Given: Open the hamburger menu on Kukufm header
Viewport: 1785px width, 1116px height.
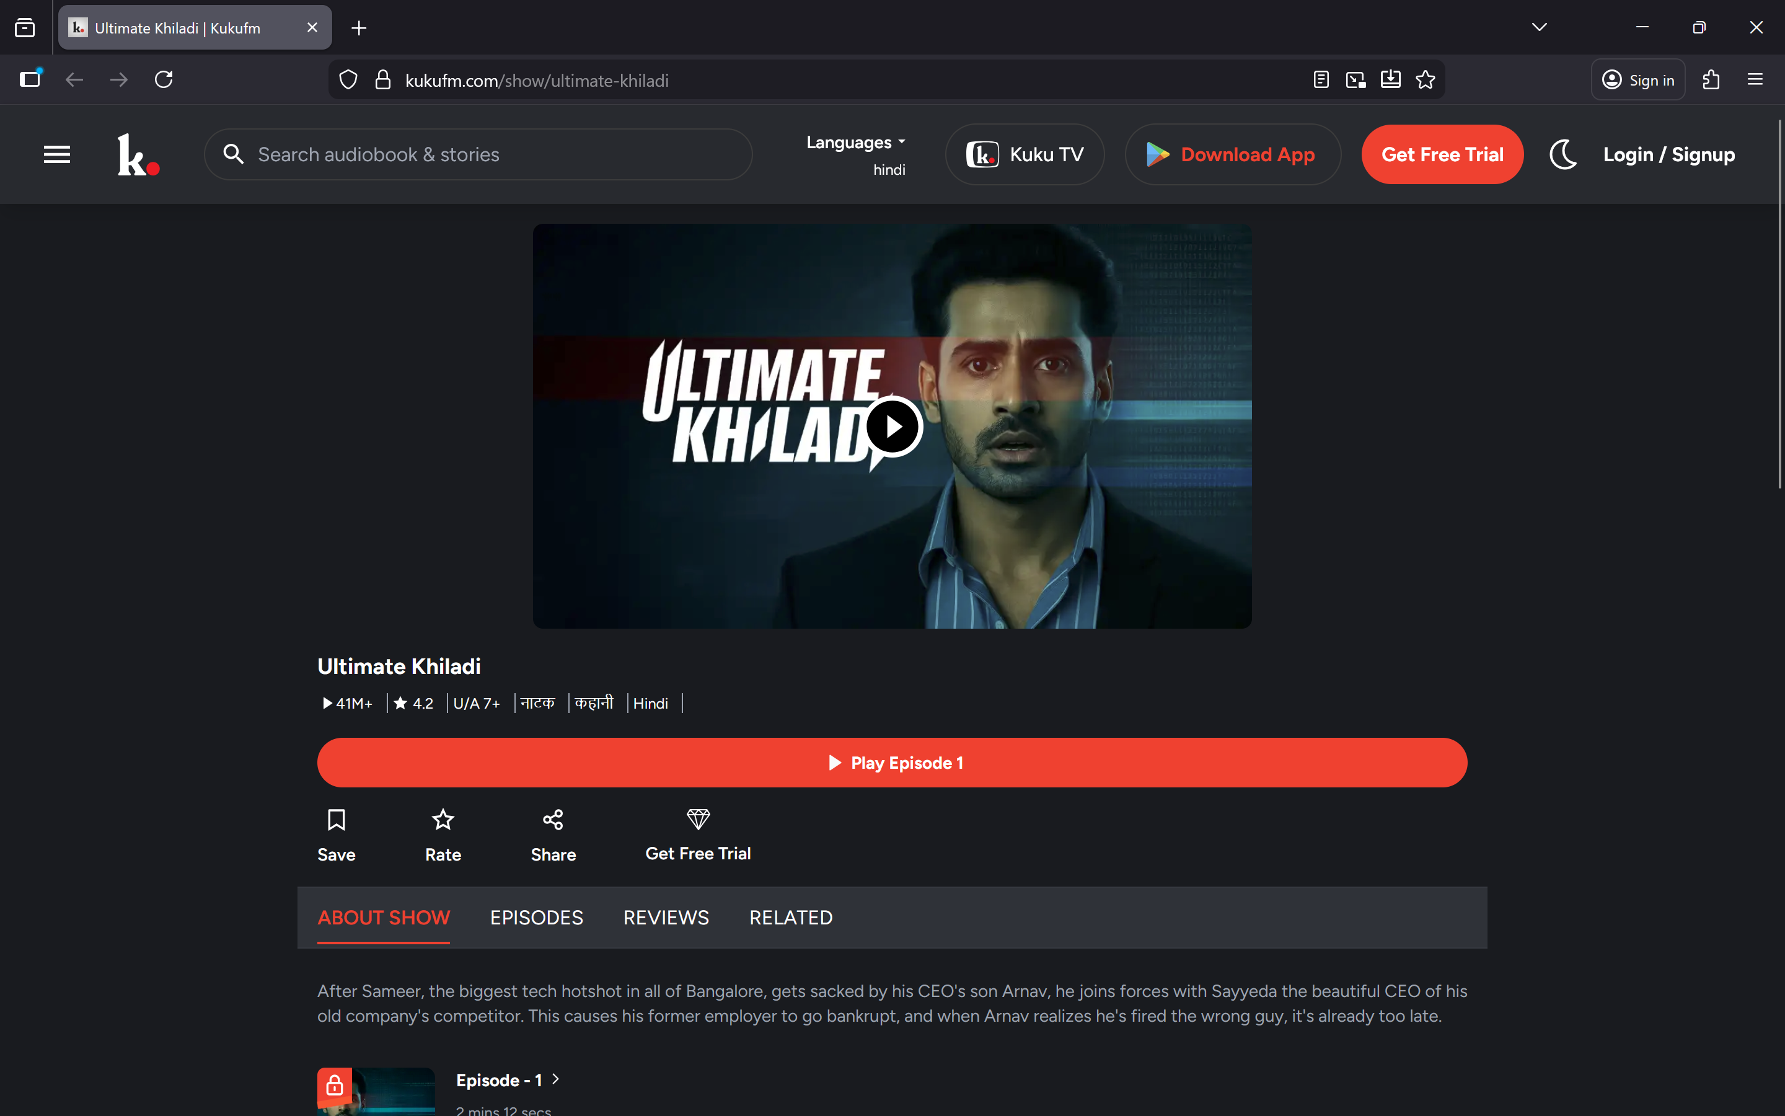Looking at the screenshot, I should coord(57,154).
